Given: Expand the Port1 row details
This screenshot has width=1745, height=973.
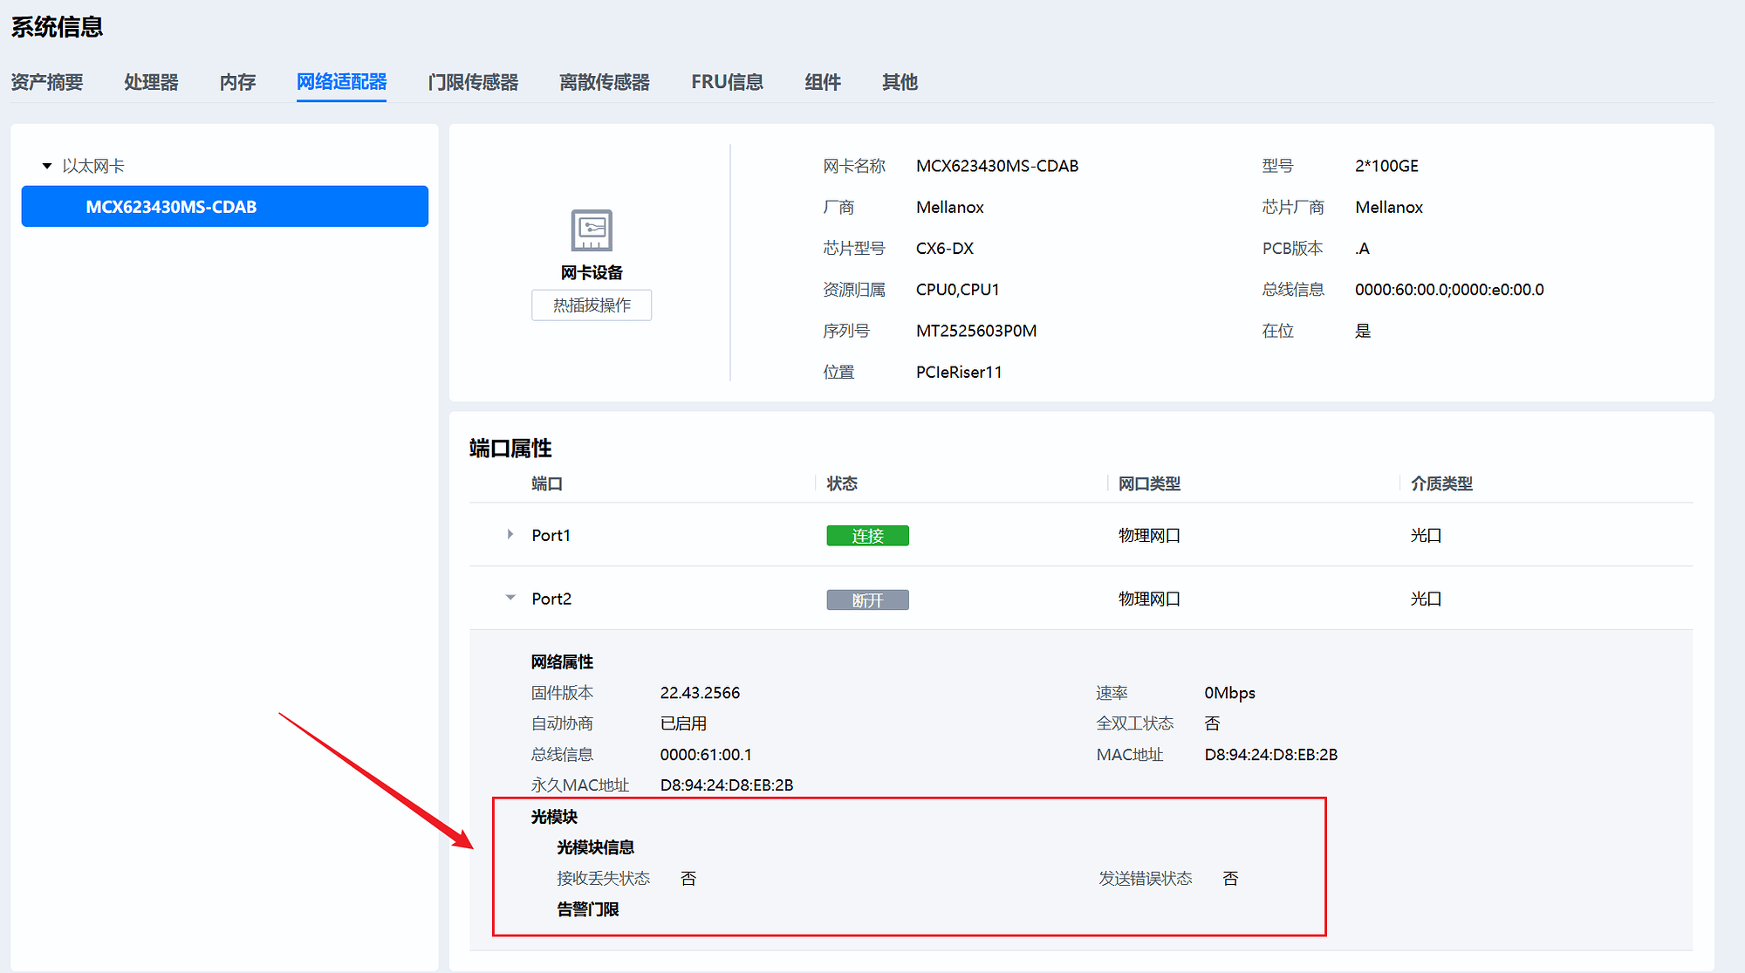Looking at the screenshot, I should (x=510, y=534).
